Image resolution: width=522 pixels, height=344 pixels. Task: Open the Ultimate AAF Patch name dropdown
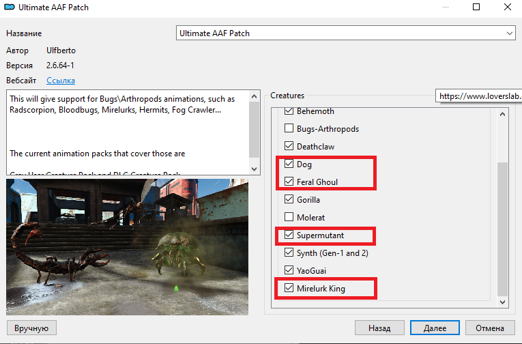(x=345, y=33)
